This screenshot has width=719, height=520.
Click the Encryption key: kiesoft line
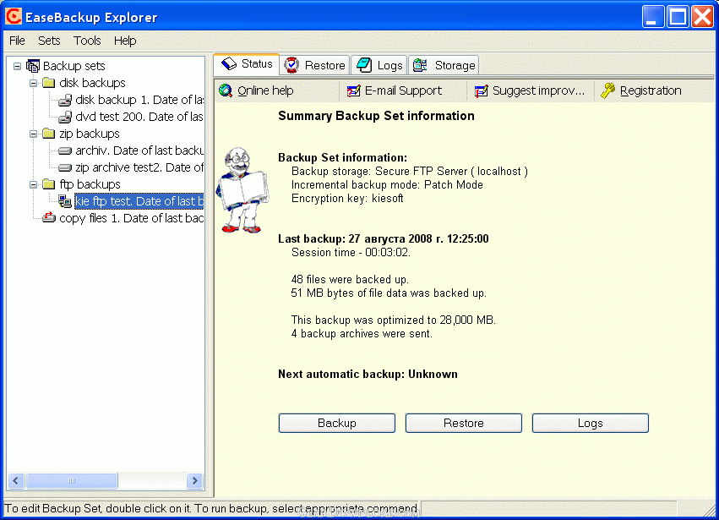click(x=347, y=198)
